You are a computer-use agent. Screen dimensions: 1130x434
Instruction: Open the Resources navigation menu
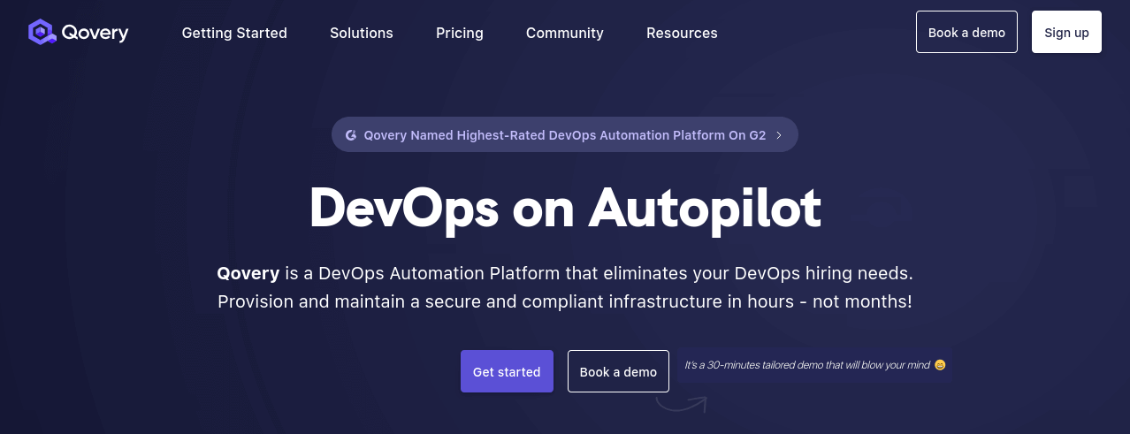coord(681,33)
